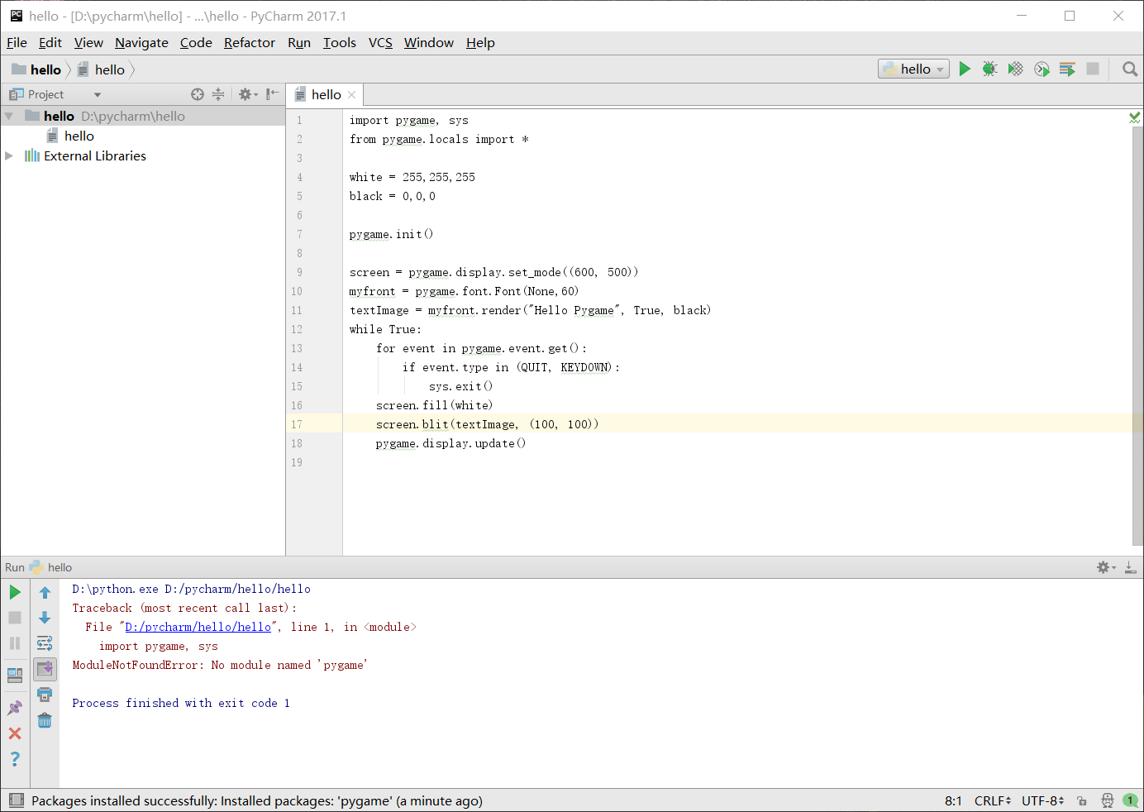The width and height of the screenshot is (1144, 812).
Task: Open the hello run configuration dropdown
Action: click(913, 69)
